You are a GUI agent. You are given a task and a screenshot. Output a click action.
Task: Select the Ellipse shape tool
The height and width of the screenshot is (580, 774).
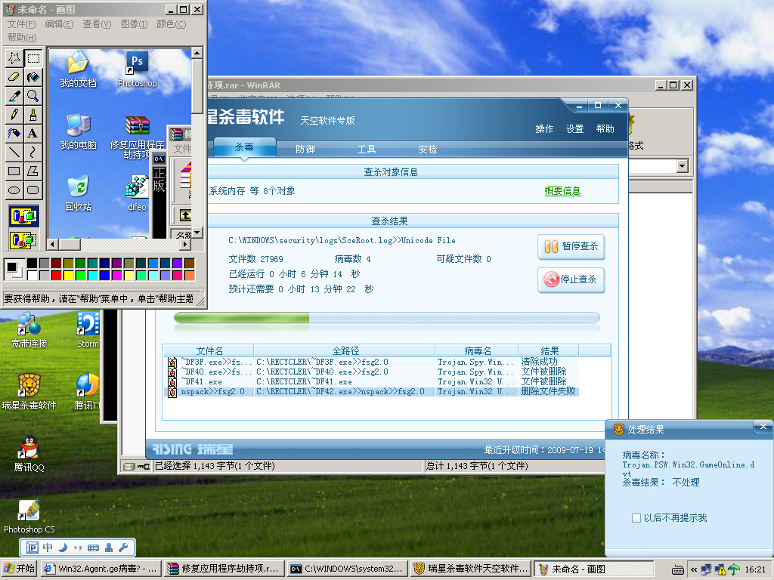click(x=14, y=190)
